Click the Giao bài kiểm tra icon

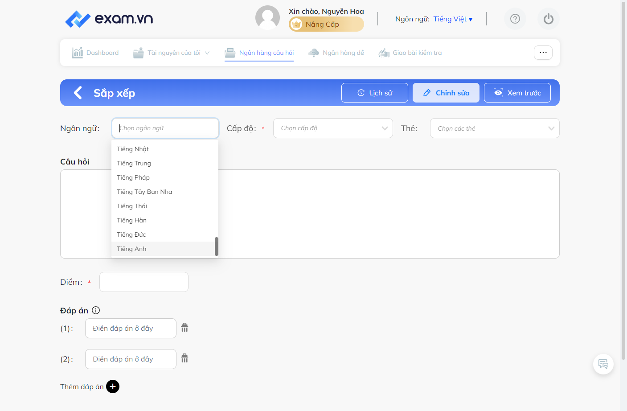point(384,53)
